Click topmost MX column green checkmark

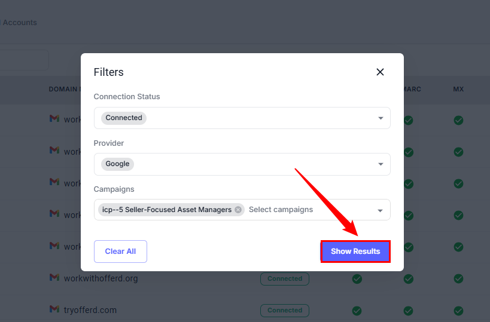(458, 120)
